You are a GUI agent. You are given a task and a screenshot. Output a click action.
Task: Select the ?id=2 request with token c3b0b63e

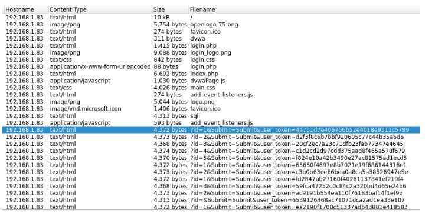click(x=211, y=172)
